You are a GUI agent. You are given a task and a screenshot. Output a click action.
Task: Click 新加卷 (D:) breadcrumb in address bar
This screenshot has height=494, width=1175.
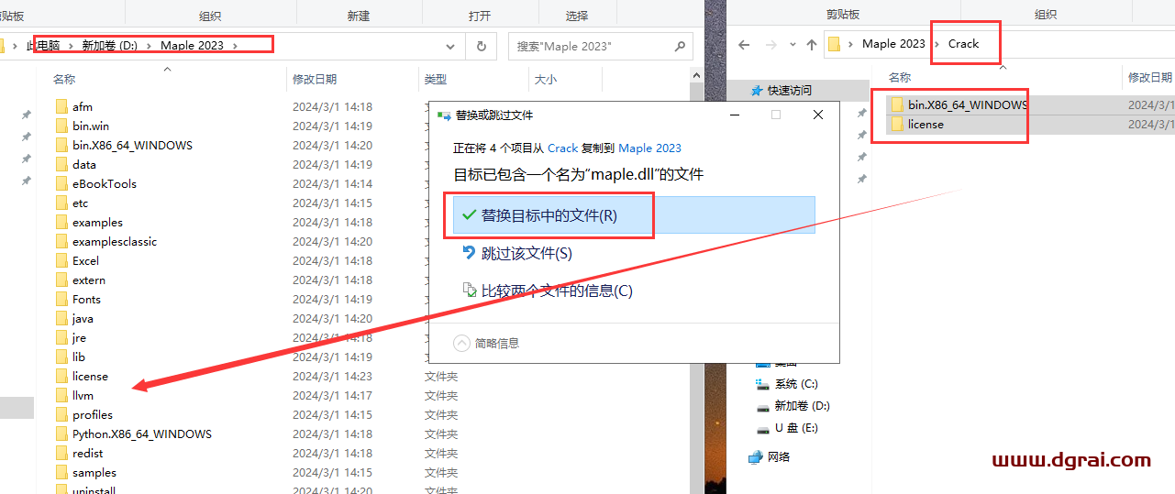tap(109, 45)
